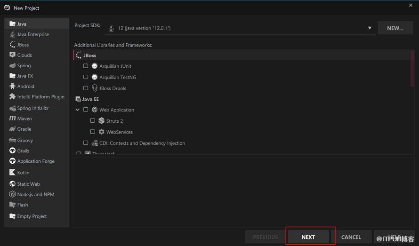Check the Struts 2 checkbox
Viewport: 419px width, 246px height.
pyautogui.click(x=92, y=121)
